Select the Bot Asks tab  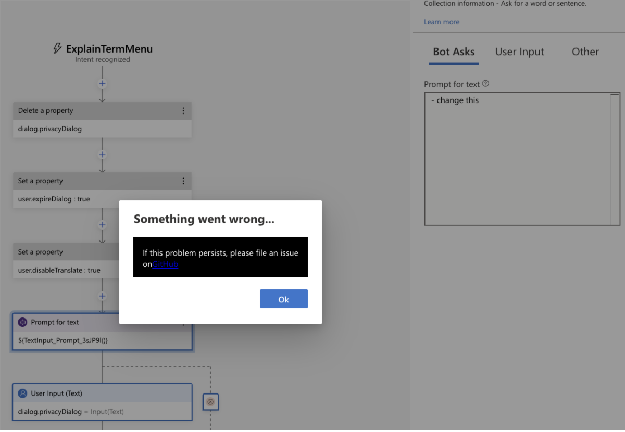point(454,52)
